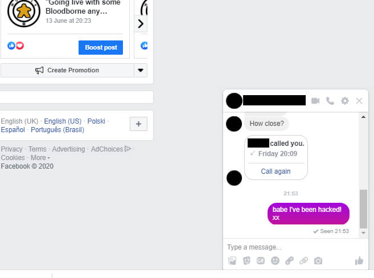Open the sticker picker
This screenshot has height=278, width=374.
click(x=246, y=260)
